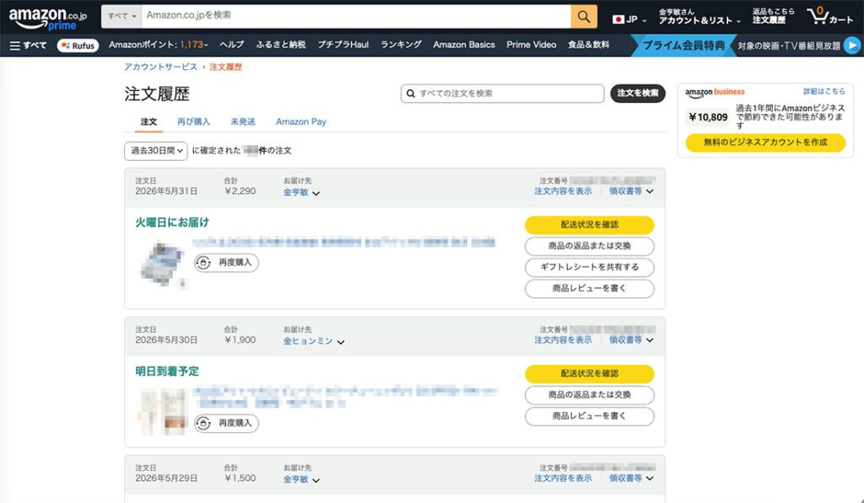The width and height of the screenshot is (864, 503).
Task: Switch to the 未発送 tab
Action: (243, 121)
